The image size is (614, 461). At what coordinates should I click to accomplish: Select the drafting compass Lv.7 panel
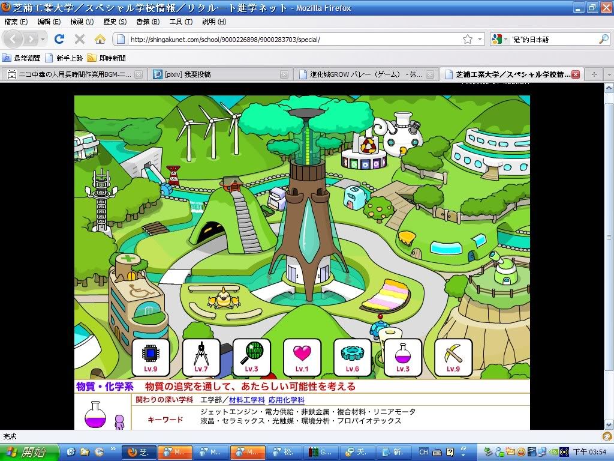[201, 358]
